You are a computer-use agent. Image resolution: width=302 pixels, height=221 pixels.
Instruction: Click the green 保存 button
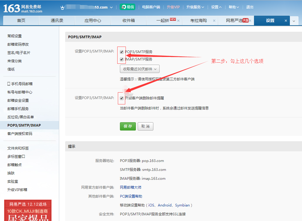point(128,126)
